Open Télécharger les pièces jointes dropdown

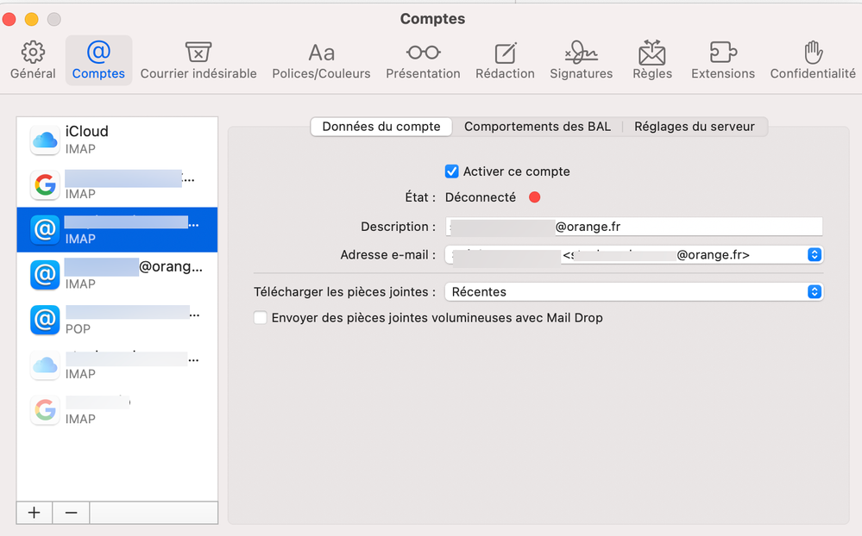[814, 292]
